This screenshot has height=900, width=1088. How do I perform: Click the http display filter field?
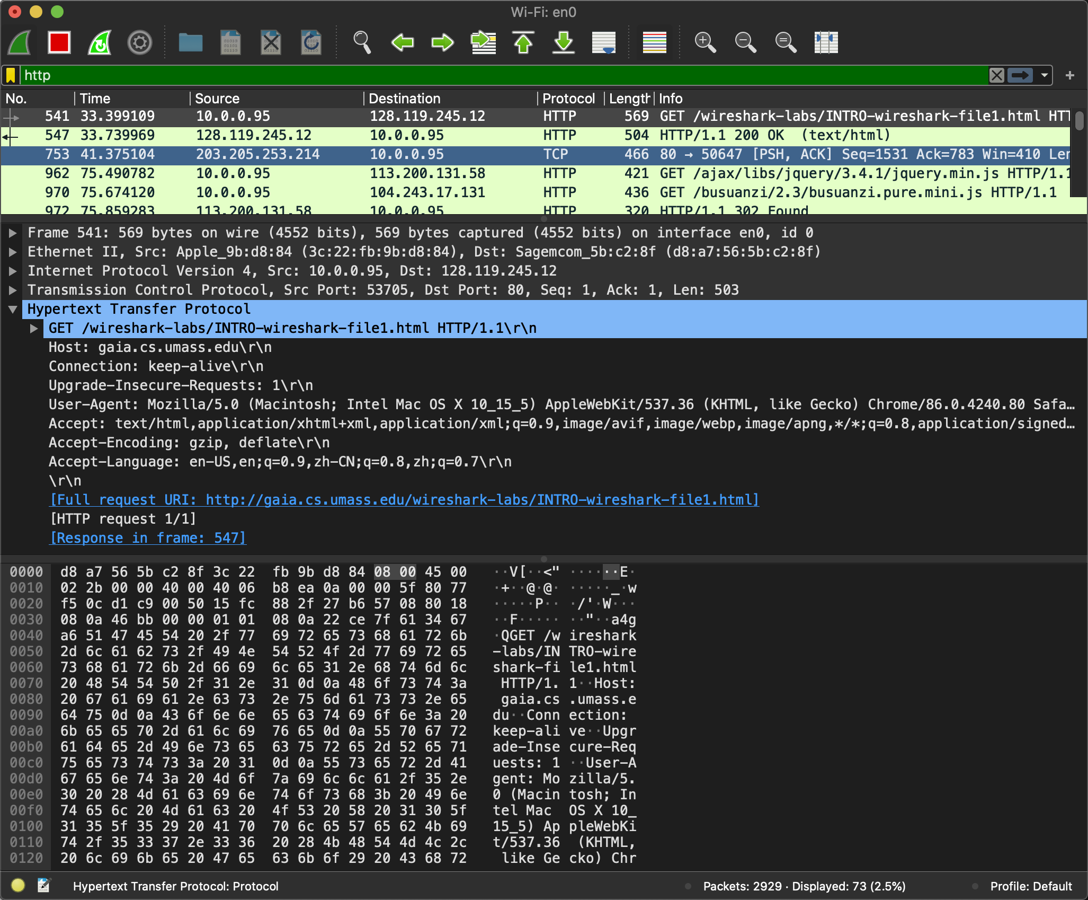pos(477,75)
